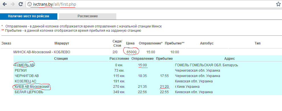Click the Сидя/Стоя column header

click(117, 43)
